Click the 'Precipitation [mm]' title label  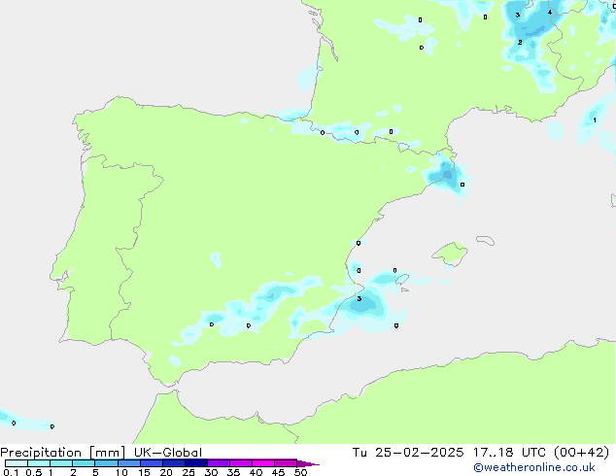pyautogui.click(x=63, y=453)
